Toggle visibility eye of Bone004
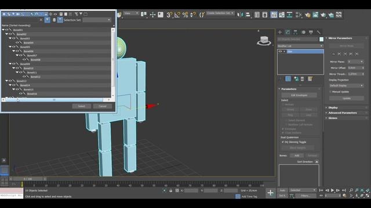The height and width of the screenshot is (208, 371). tap(17, 43)
